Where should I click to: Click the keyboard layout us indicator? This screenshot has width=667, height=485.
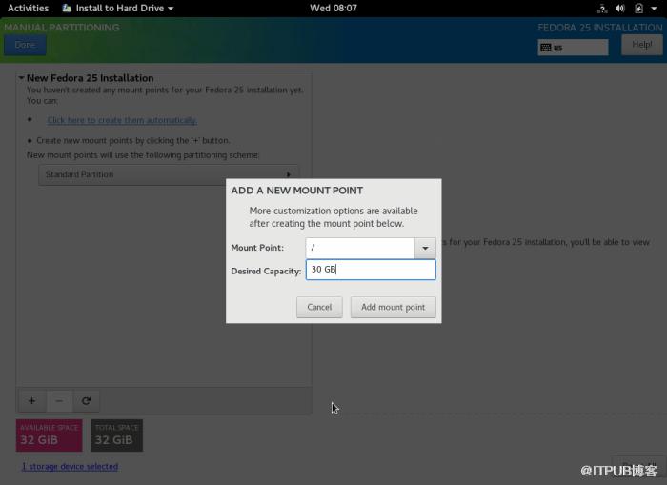tap(573, 48)
